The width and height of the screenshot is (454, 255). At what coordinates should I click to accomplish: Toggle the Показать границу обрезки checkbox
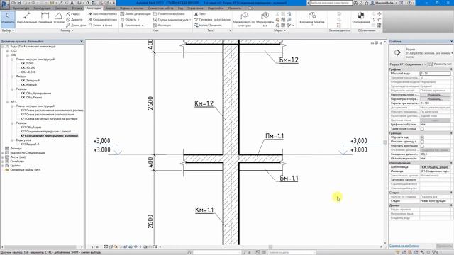tap(422, 142)
